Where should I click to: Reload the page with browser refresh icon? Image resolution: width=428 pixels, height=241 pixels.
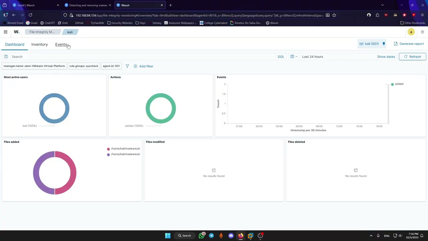[30, 15]
